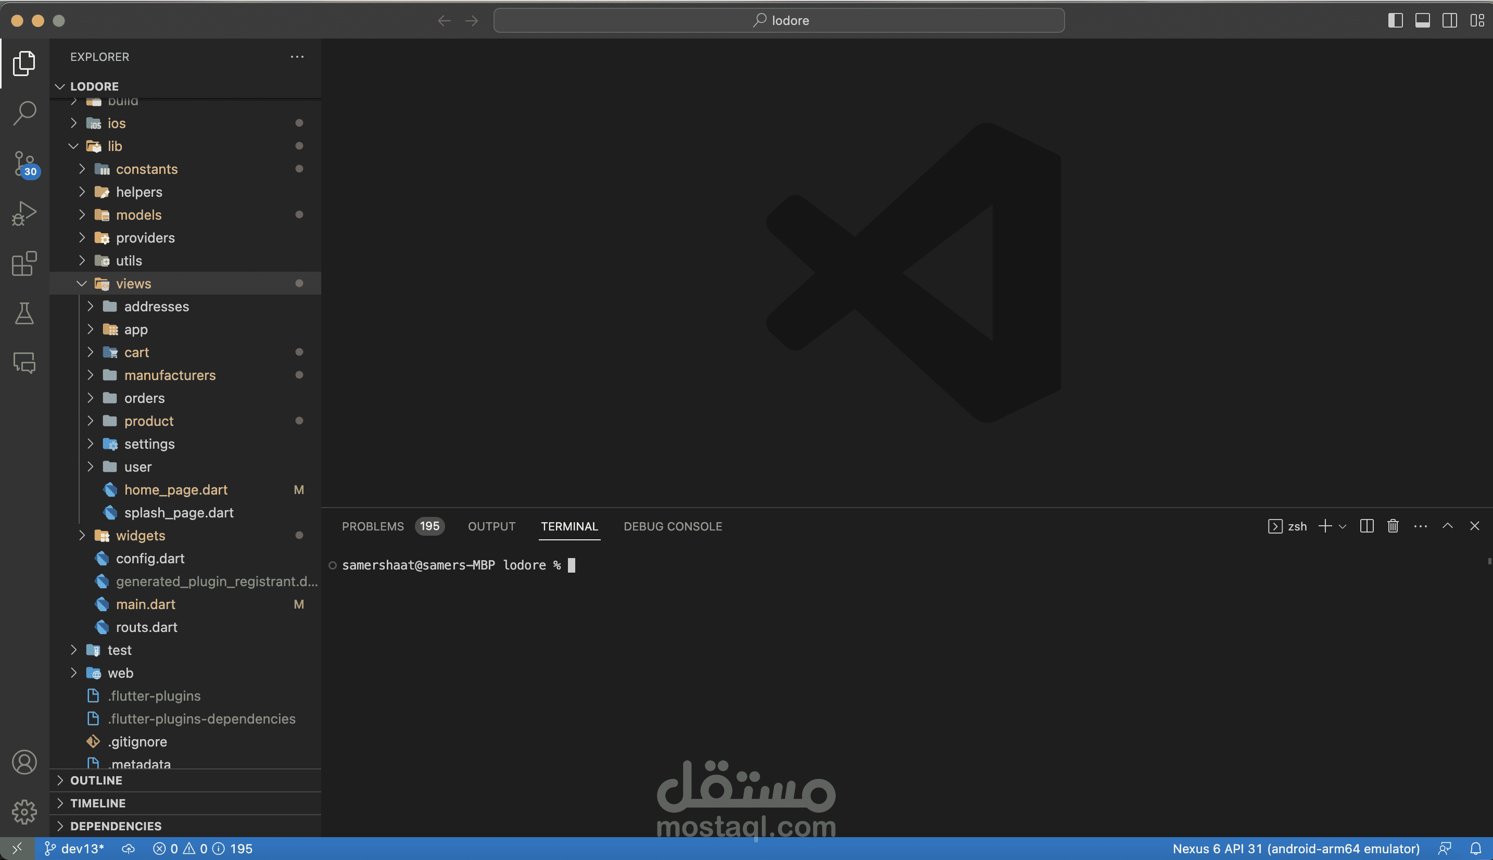
Task: Split the terminal pane
Action: (1367, 526)
